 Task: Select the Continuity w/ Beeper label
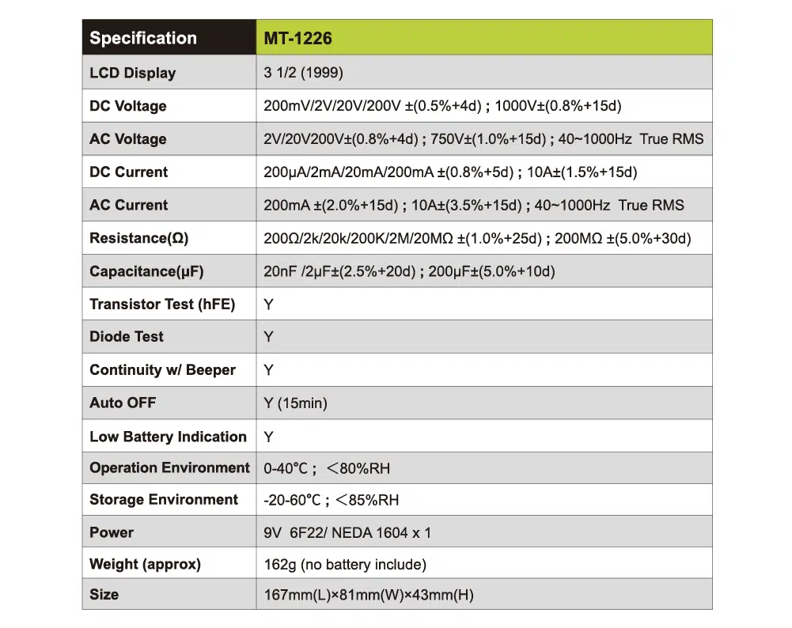tap(162, 370)
